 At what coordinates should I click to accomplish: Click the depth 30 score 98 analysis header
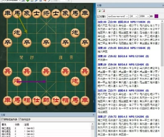tap(124, 22)
